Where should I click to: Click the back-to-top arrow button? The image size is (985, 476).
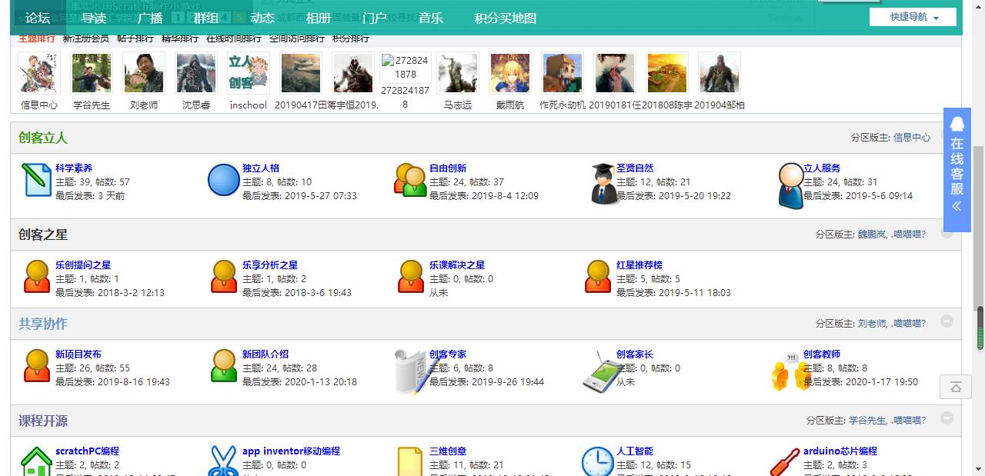[x=956, y=387]
